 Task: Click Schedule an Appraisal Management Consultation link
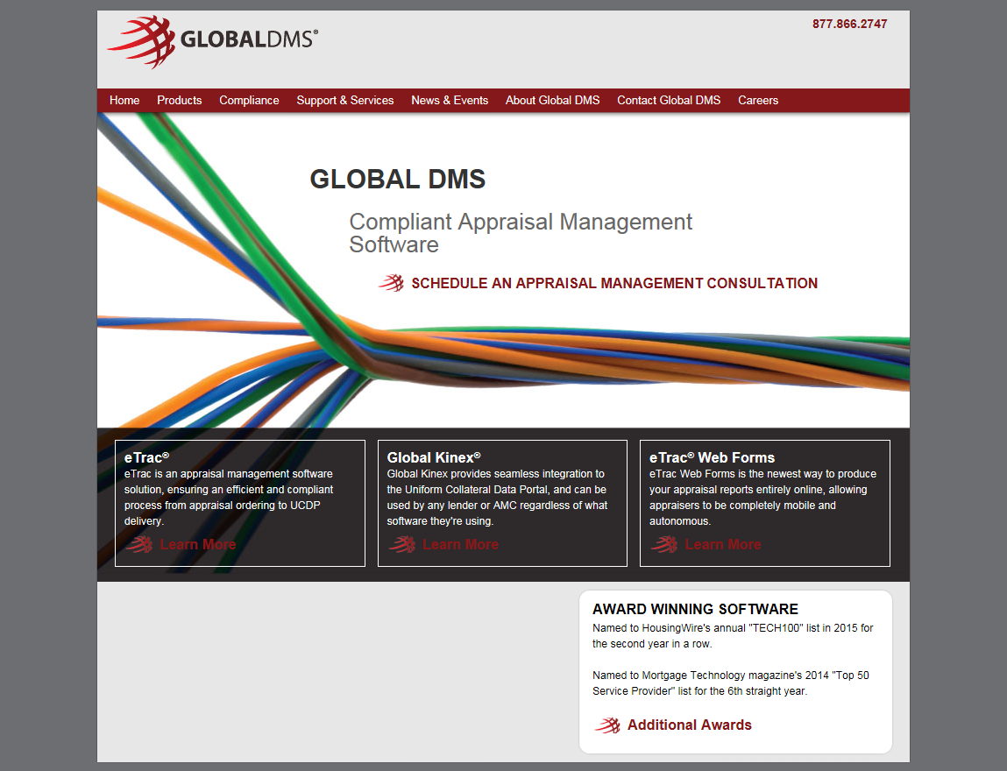(x=614, y=284)
